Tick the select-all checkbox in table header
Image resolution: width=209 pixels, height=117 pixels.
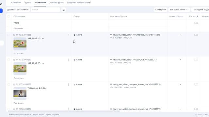coord(9,17)
